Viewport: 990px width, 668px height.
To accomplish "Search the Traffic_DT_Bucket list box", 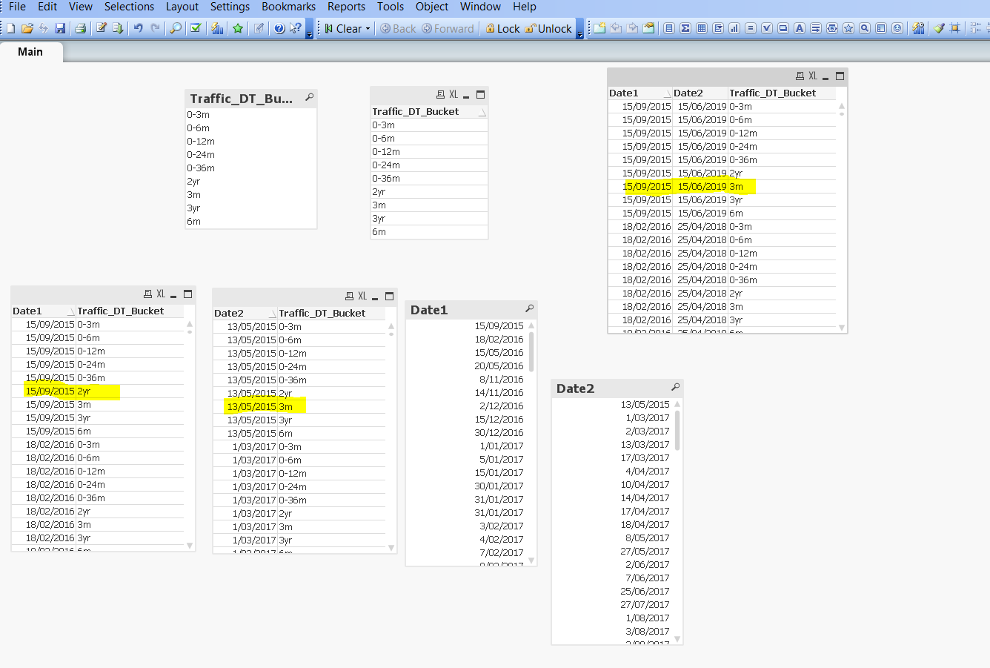I will pos(310,97).
